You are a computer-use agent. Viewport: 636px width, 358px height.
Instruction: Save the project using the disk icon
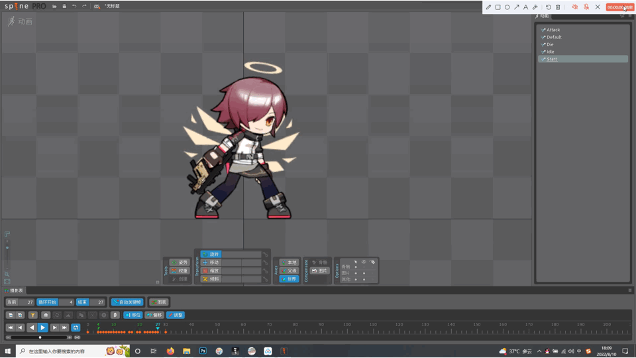64,6
